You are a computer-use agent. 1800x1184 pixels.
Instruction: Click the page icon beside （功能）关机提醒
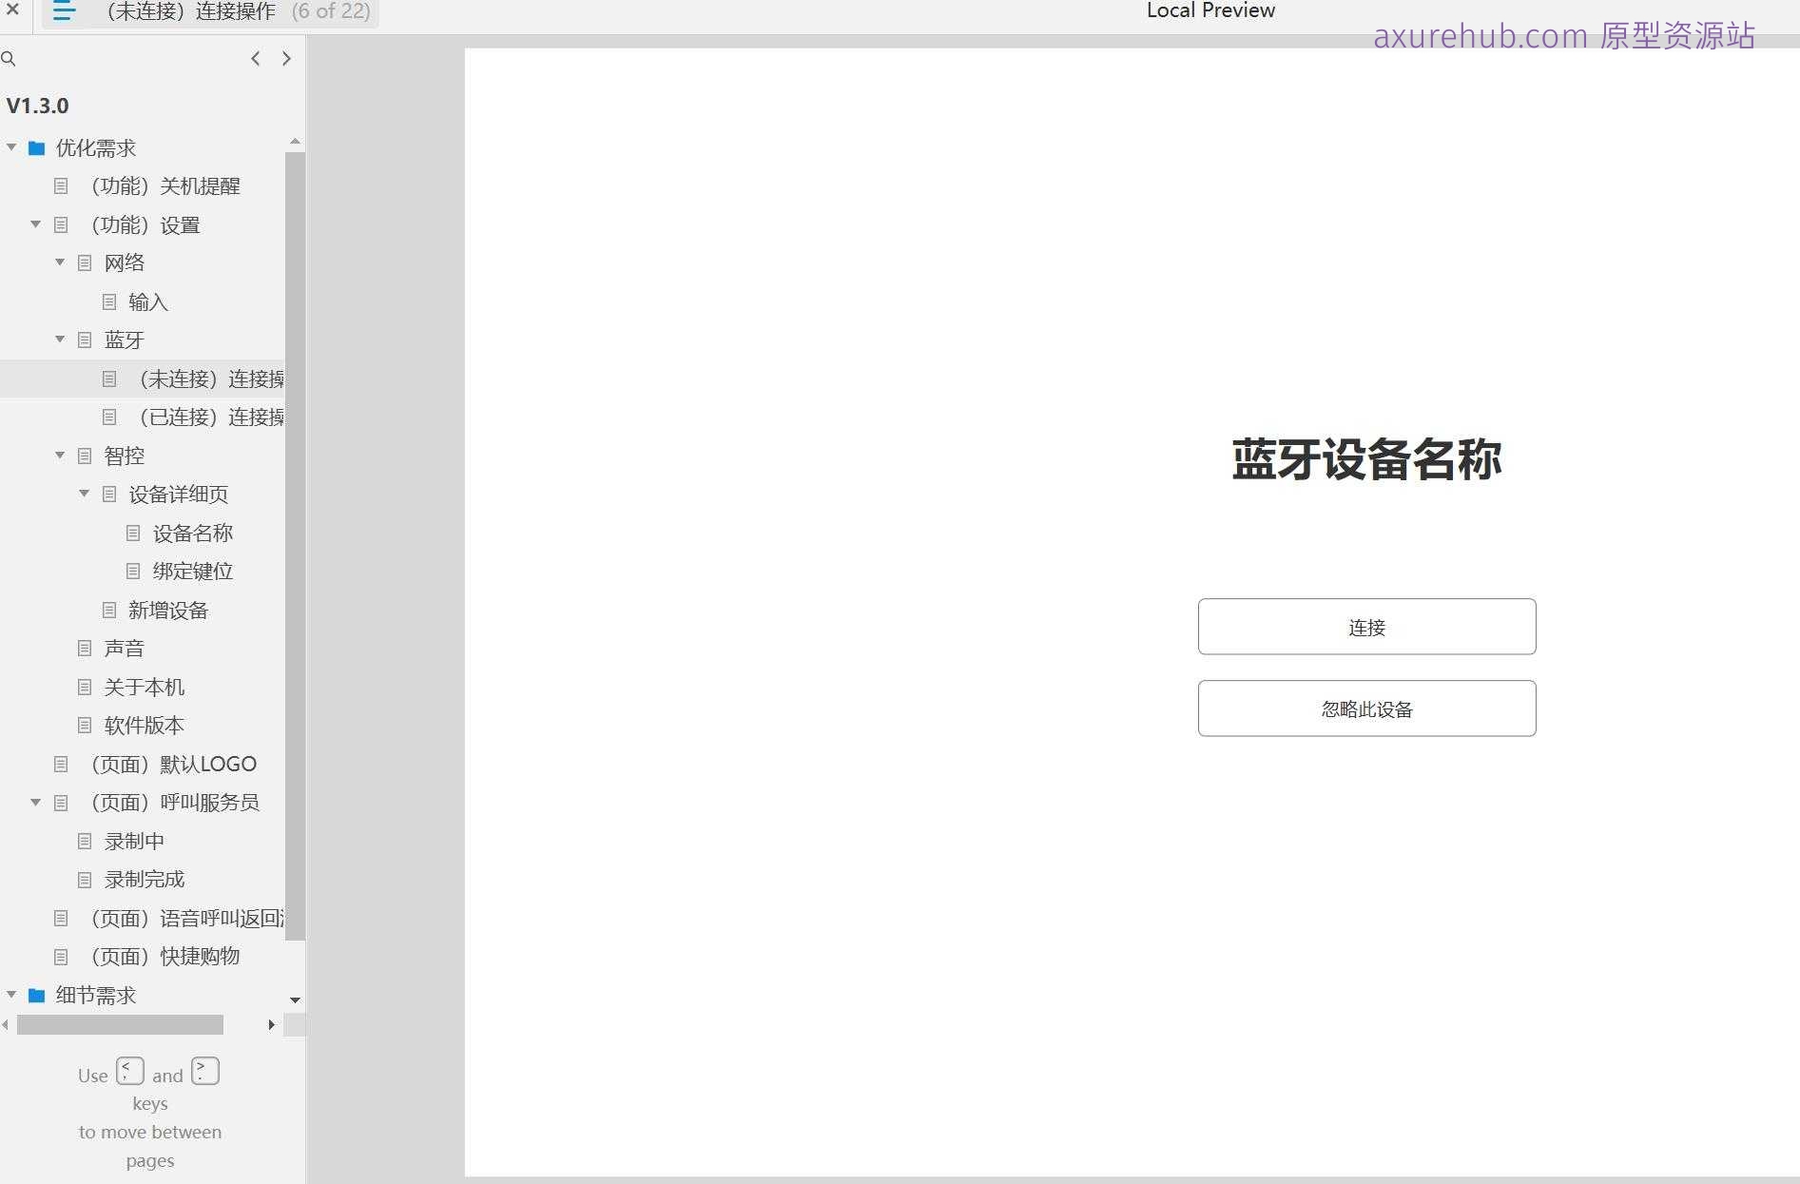[61, 186]
